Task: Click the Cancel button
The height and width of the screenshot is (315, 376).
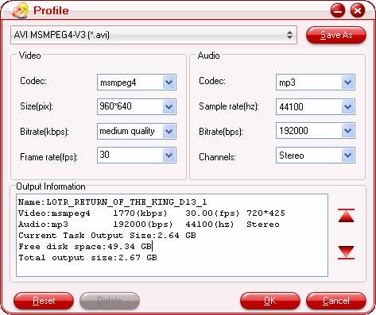Action: [336, 301]
